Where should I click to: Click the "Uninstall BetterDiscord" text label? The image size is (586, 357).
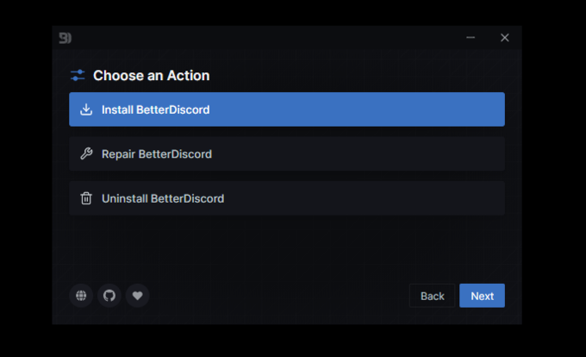163,198
